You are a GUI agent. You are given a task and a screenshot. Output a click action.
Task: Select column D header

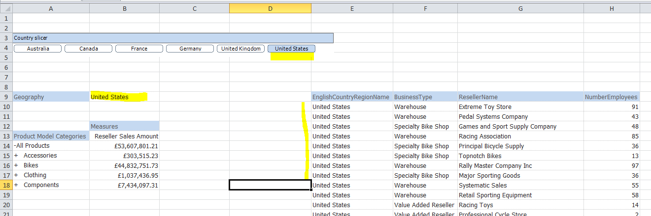pyautogui.click(x=270, y=8)
